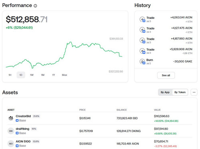Open the Burn transaction icon

click(142, 61)
